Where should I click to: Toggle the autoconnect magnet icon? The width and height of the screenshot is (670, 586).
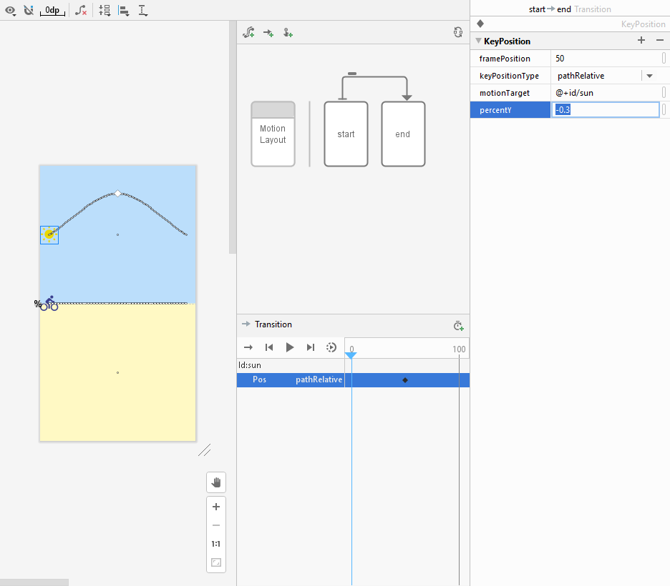(29, 11)
